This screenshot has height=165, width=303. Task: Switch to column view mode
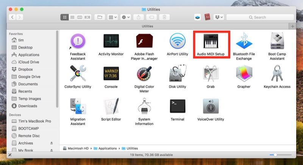(80, 17)
